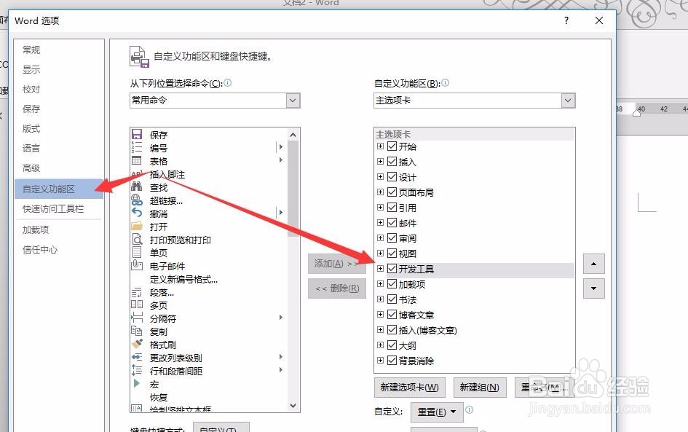Click the Multiple Pages (多页) icon
Image resolution: width=688 pixels, height=432 pixels.
click(137, 305)
